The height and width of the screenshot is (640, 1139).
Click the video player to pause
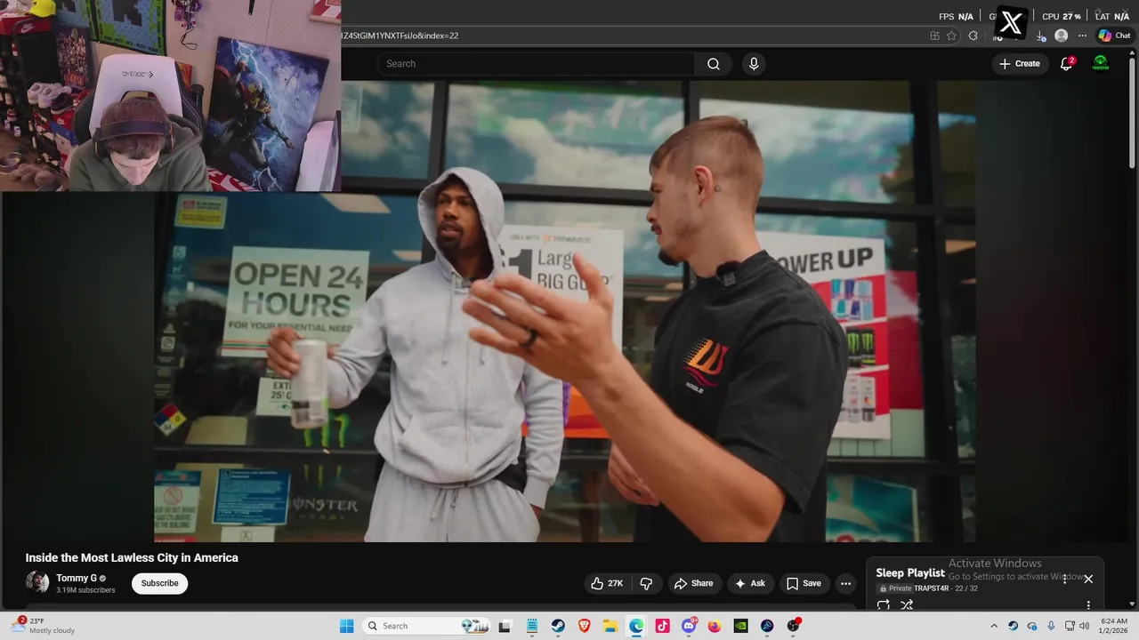[565, 311]
